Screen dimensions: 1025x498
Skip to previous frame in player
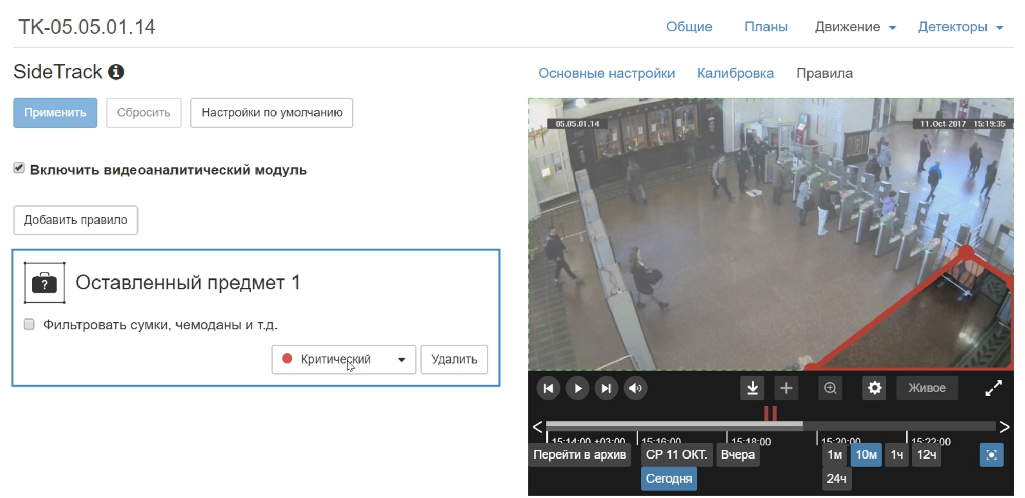(548, 388)
